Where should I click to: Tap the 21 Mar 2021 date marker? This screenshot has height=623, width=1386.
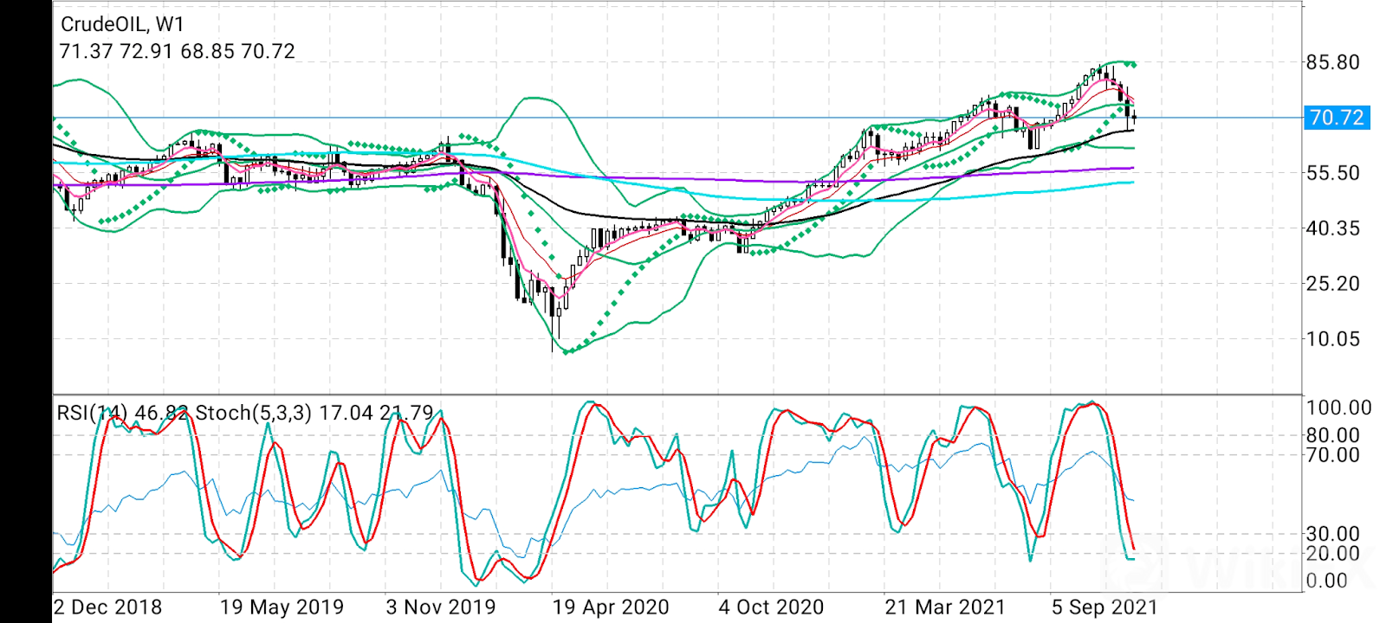[944, 607]
